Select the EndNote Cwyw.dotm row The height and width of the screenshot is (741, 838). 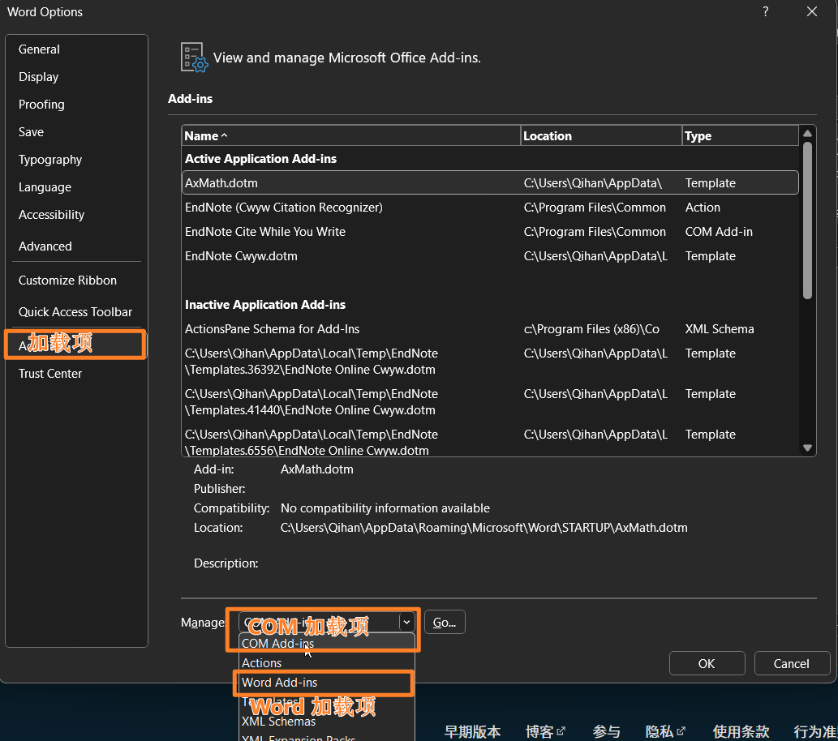point(490,256)
